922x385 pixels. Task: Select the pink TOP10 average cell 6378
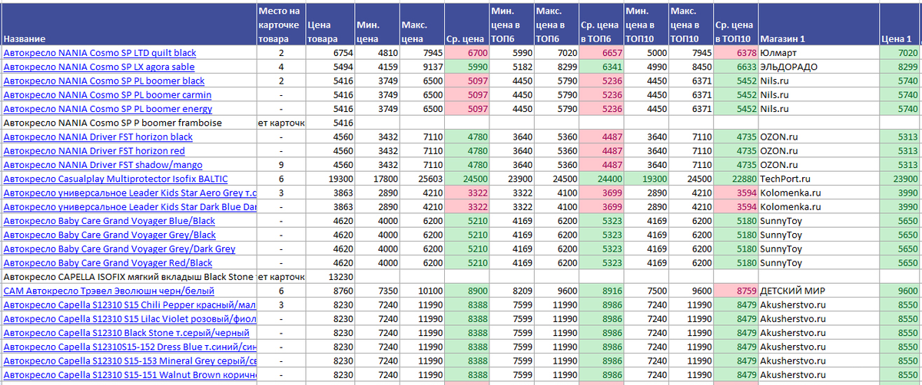[x=735, y=53]
